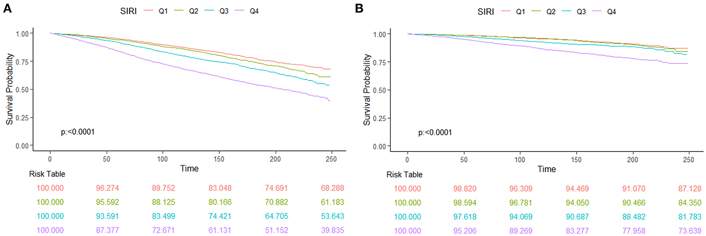Click risk table value 39.835 in panel A

[332, 230]
